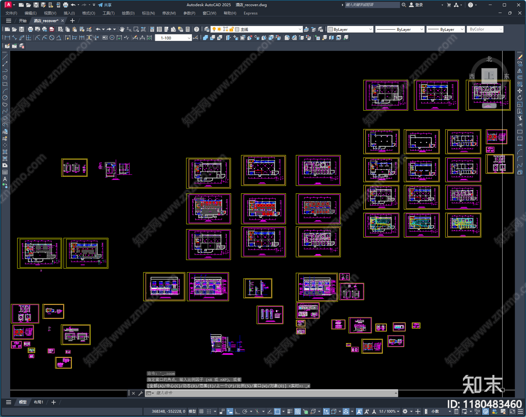
Task: Click the search magnifier icon in title bar
Action: 404,5
